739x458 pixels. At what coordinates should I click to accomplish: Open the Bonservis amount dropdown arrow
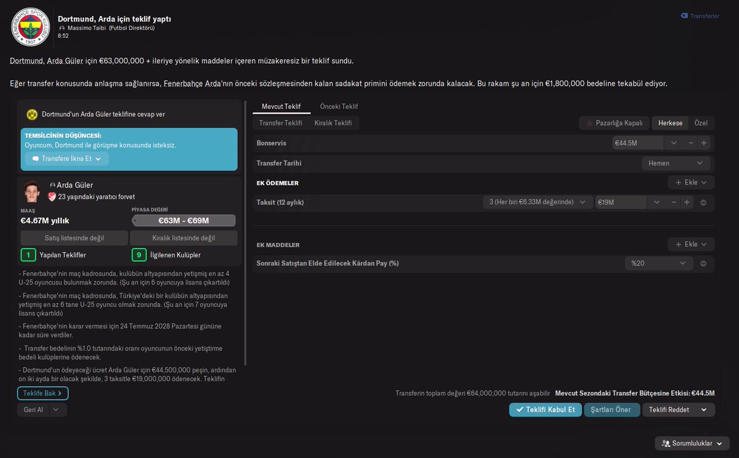click(x=673, y=143)
